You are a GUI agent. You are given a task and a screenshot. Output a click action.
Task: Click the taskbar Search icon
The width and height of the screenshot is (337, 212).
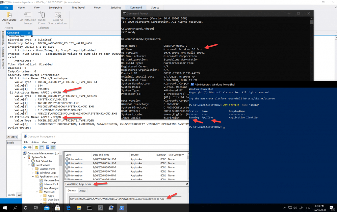click(15, 208)
